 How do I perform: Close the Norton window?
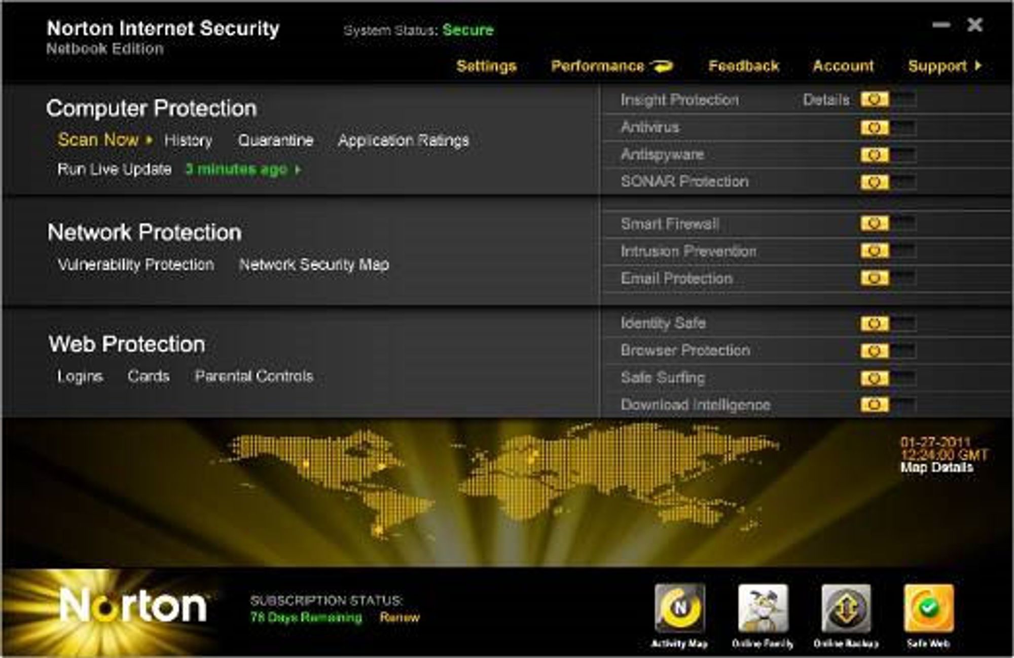tap(975, 25)
